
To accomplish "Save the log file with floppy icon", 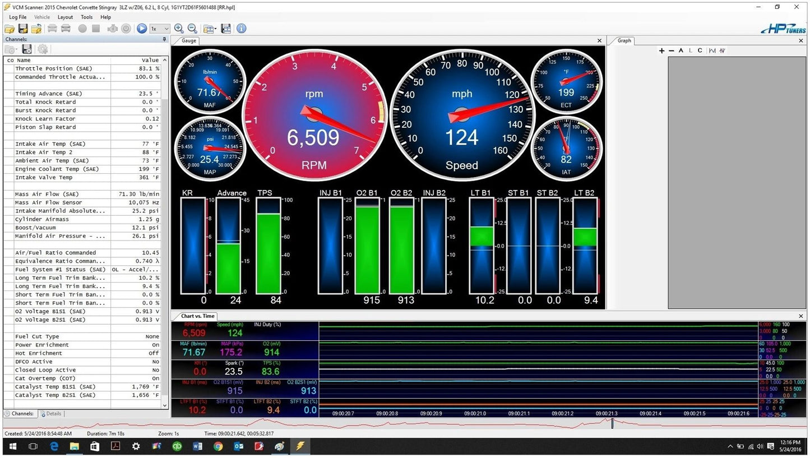I will (x=23, y=28).
